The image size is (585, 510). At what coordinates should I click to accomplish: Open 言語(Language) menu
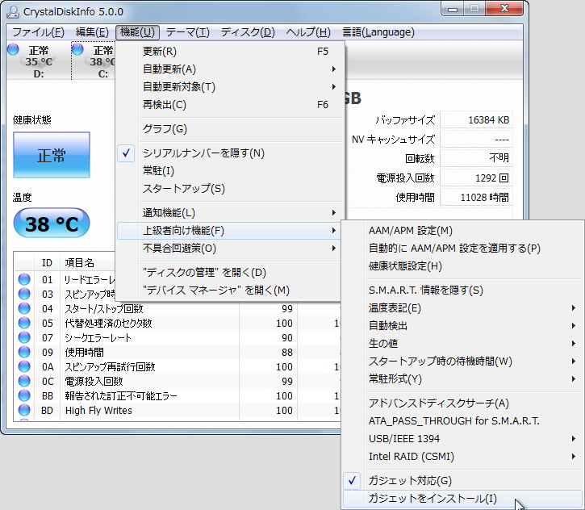[378, 32]
